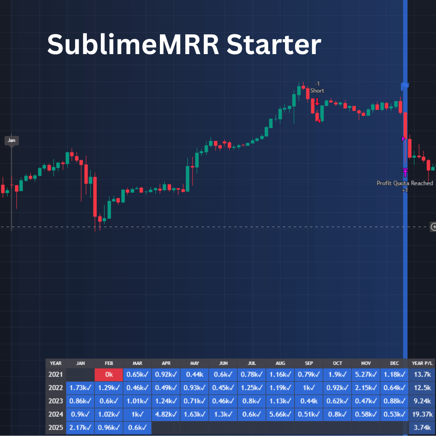Click the 2025 row label
Viewport: 436px width, 436px height.
(x=56, y=428)
